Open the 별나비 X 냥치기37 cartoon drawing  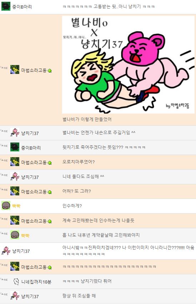point(128,65)
